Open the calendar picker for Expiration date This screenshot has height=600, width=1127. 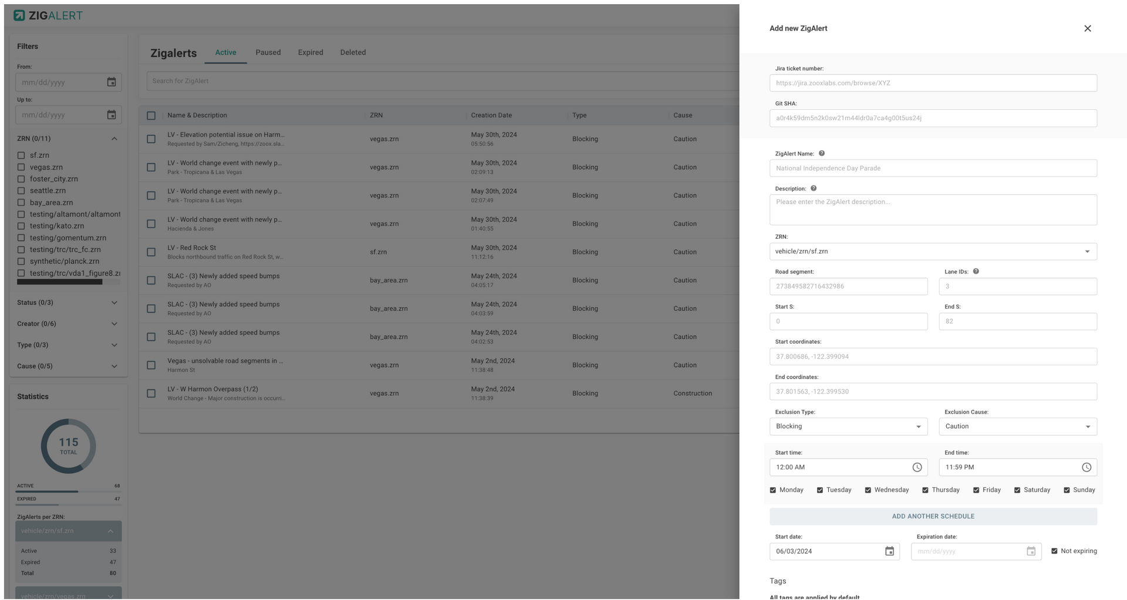coord(1031,551)
